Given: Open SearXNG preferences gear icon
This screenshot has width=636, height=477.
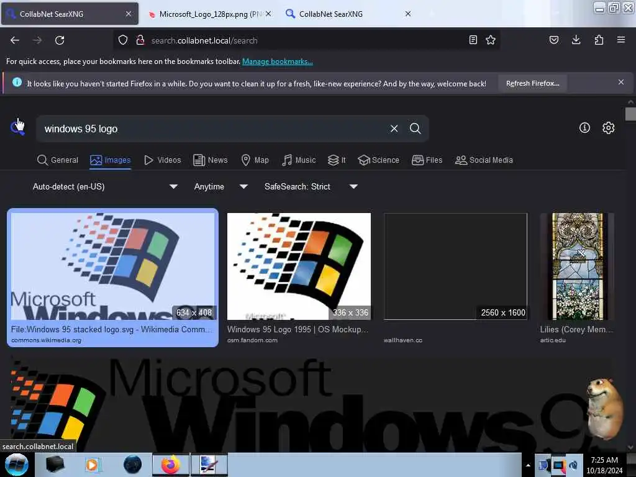Looking at the screenshot, I should pyautogui.click(x=609, y=128).
